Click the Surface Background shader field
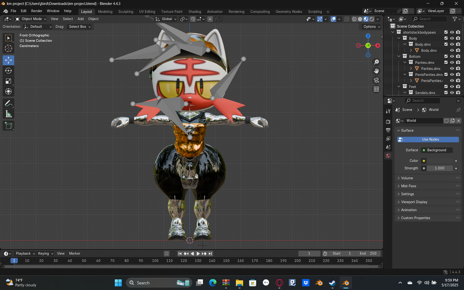 pos(437,150)
